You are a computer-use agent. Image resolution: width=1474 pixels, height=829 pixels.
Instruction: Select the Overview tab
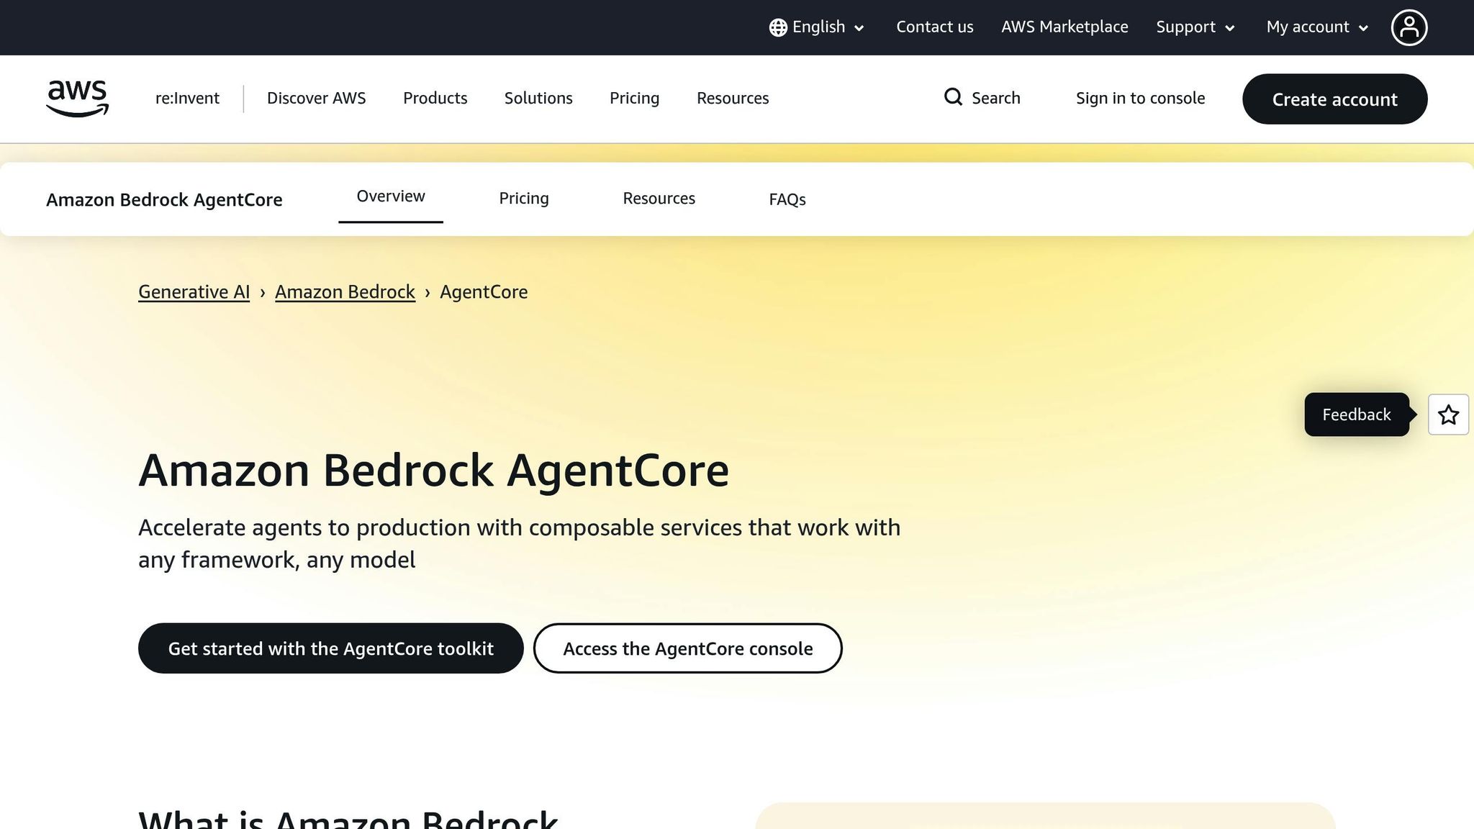click(390, 196)
